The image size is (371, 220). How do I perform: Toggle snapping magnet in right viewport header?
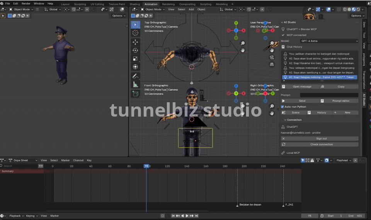(x=249, y=9)
